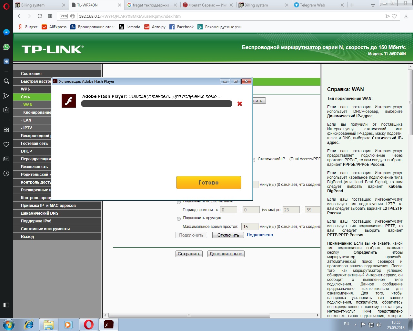Click the horizontal scrollbar of router page
Image resolution: width=413 pixels, height=331 pixels.
[189, 315]
